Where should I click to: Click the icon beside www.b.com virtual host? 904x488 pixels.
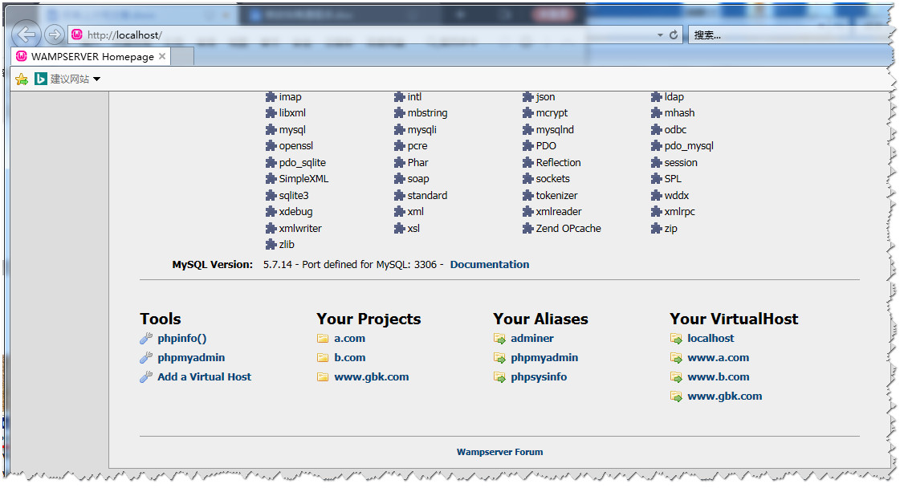pos(676,377)
